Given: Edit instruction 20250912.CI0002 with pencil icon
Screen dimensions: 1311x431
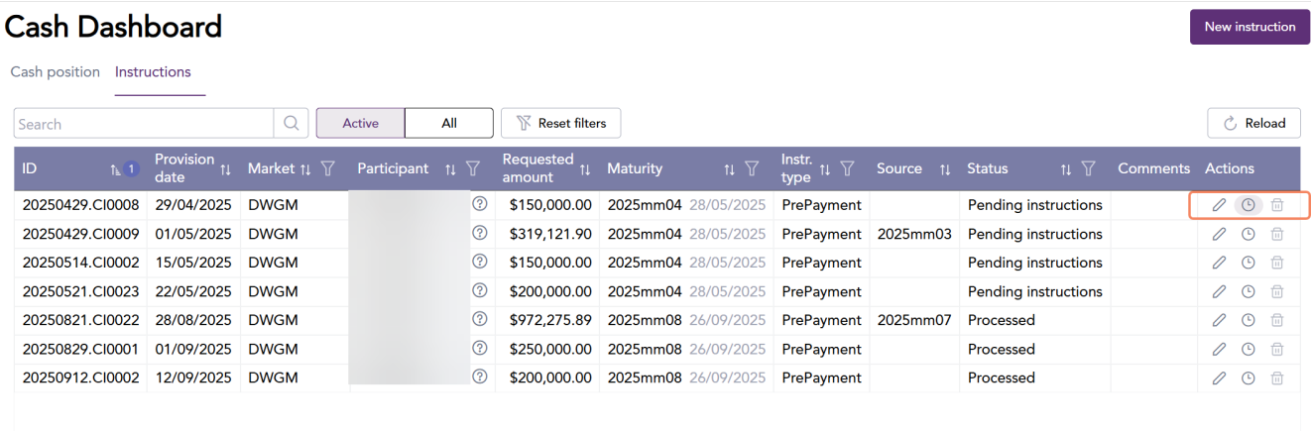Looking at the screenshot, I should pyautogui.click(x=1219, y=377).
